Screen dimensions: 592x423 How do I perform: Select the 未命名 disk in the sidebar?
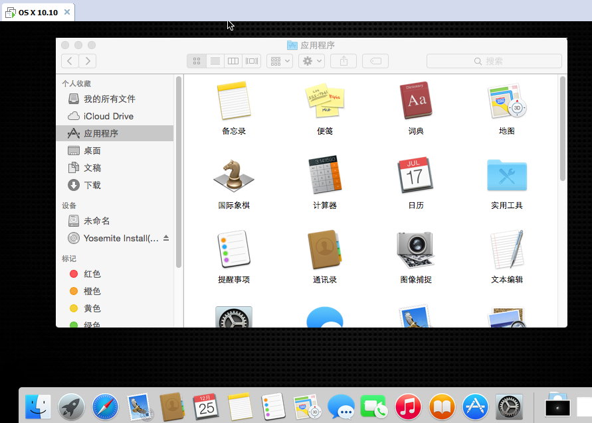click(115, 221)
